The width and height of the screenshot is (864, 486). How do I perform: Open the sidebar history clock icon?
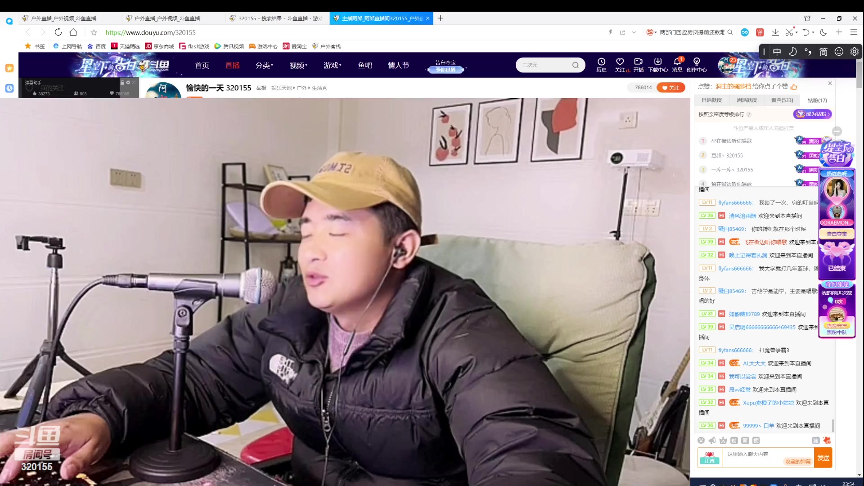coord(9,88)
